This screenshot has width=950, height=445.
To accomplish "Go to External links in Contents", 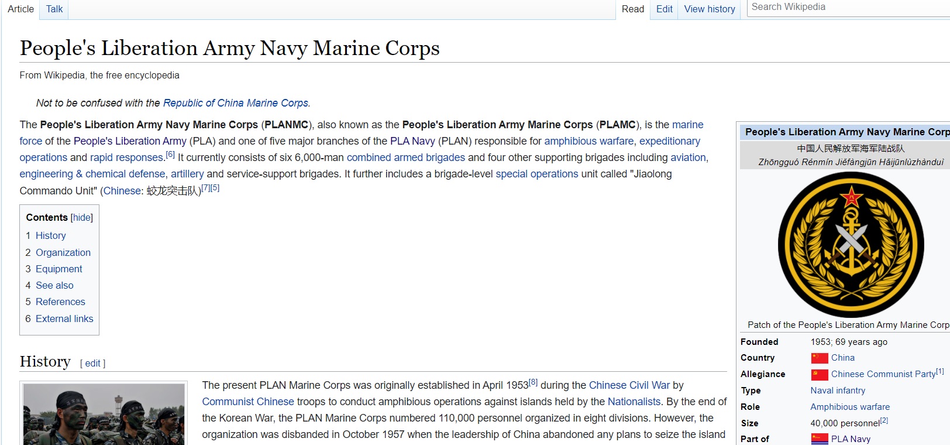I will pos(64,319).
